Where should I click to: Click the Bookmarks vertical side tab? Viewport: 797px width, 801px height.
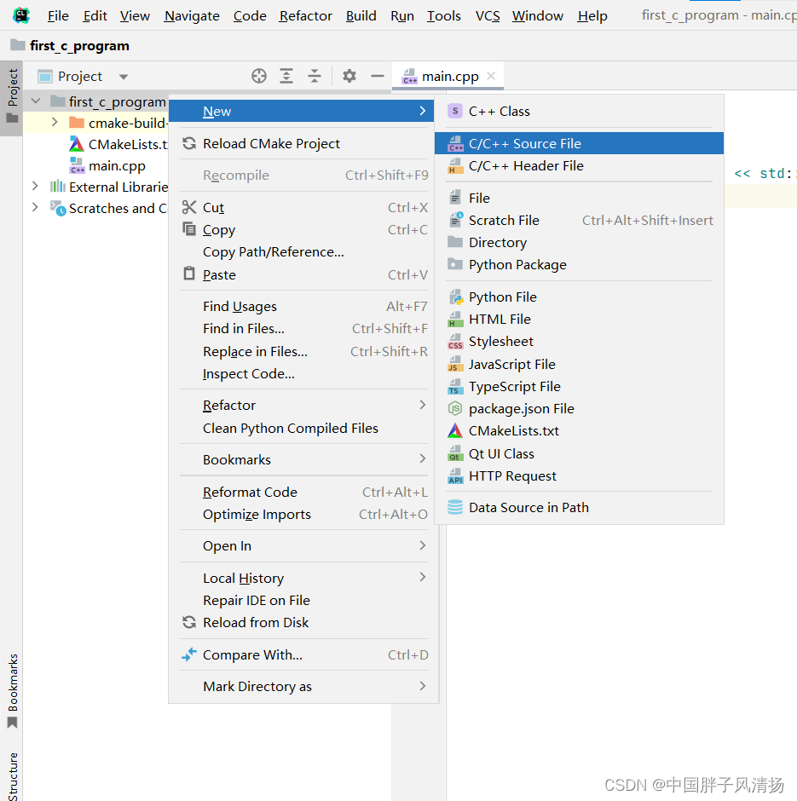(12, 691)
